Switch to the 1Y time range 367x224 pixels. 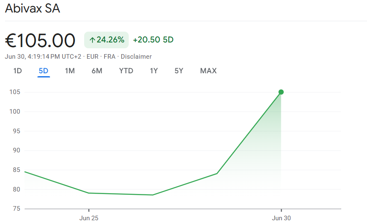tap(154, 71)
